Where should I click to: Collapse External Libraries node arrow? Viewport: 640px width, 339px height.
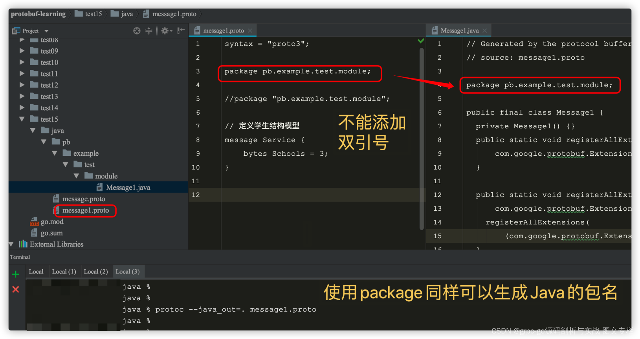(x=11, y=244)
